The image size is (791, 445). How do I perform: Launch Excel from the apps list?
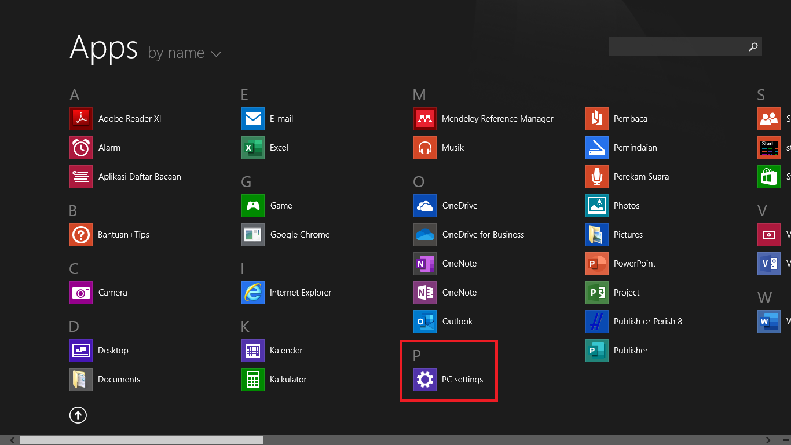coord(265,148)
